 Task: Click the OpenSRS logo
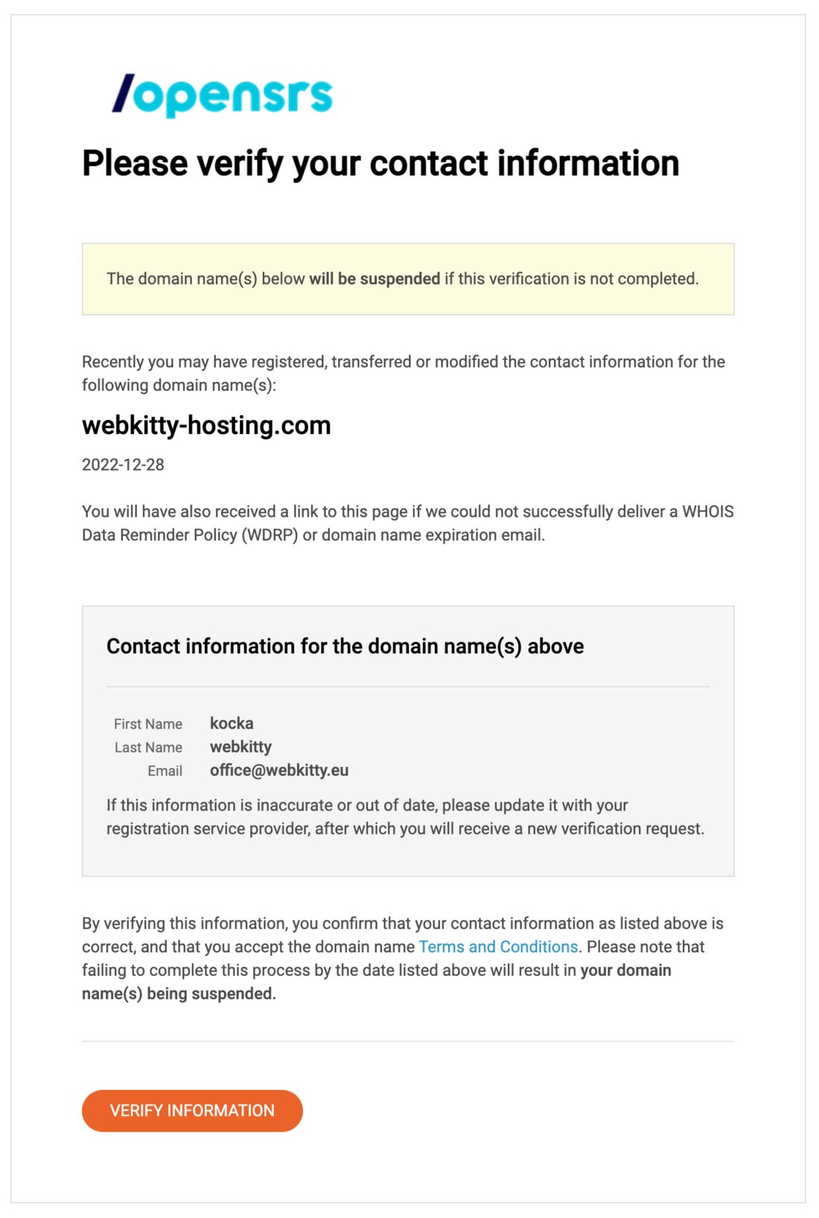tap(222, 95)
